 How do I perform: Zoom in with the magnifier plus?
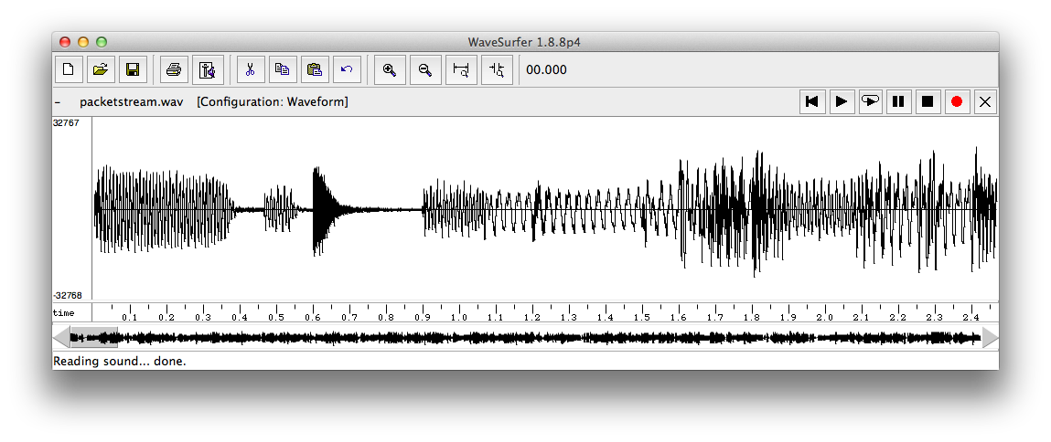coord(390,69)
